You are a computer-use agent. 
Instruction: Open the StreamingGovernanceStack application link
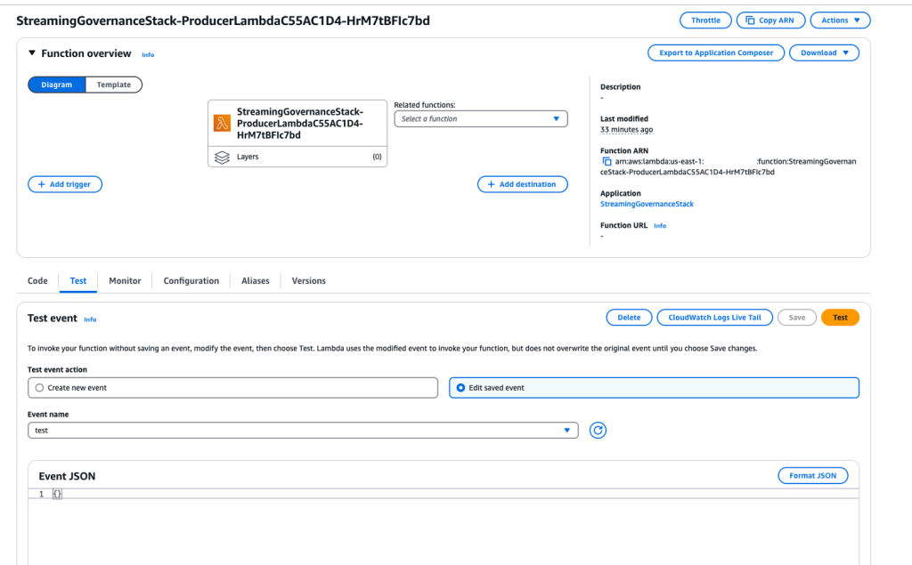coord(646,204)
